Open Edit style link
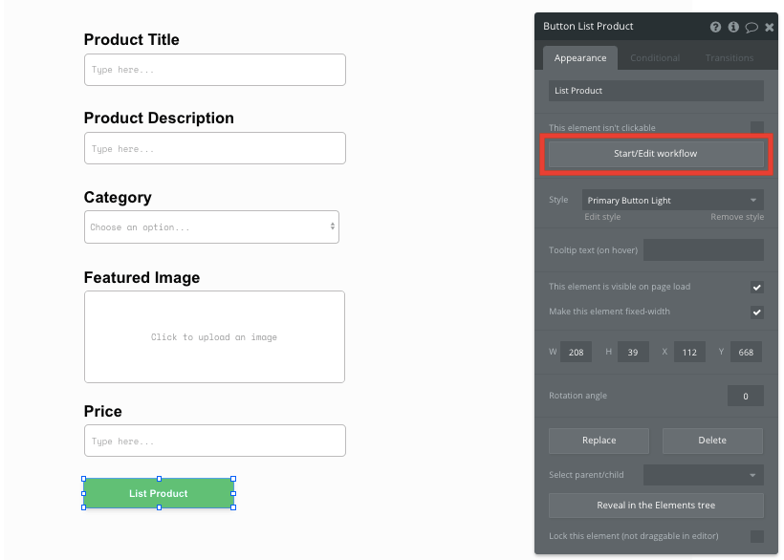 click(x=602, y=217)
